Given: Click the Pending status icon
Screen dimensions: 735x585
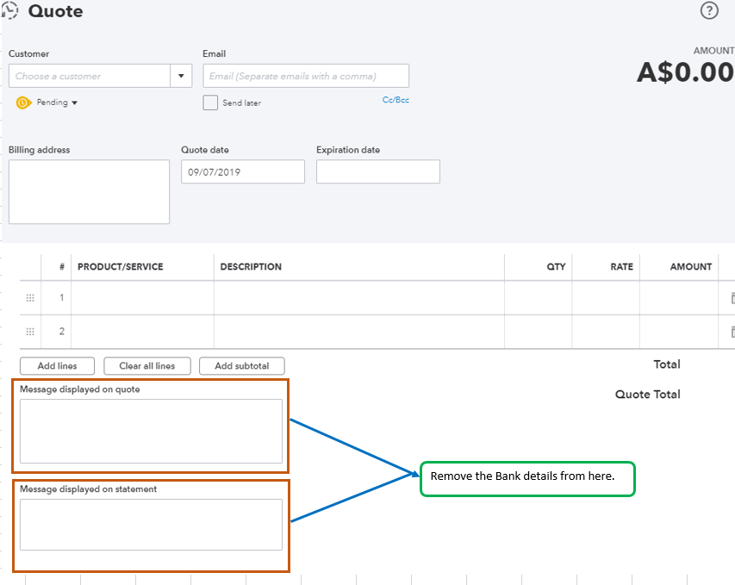Looking at the screenshot, I should pos(23,103).
